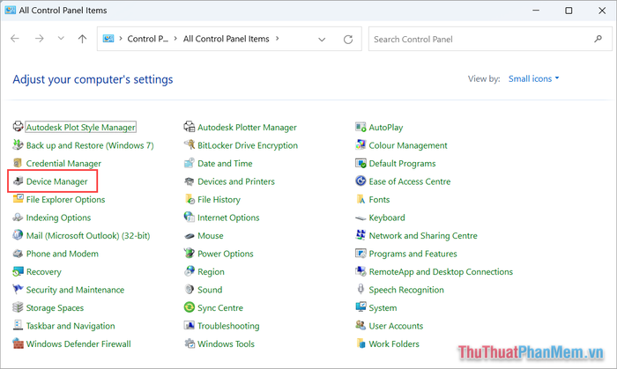Screen dimensions: 617x369
Task: Click the Phone and Modem icon
Action: pos(19,253)
